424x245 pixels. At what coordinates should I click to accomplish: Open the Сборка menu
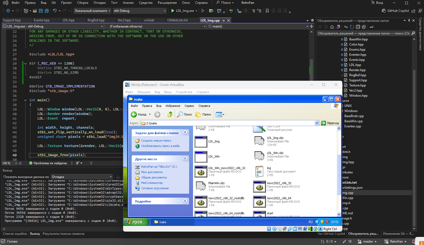pyautogui.click(x=83, y=3)
